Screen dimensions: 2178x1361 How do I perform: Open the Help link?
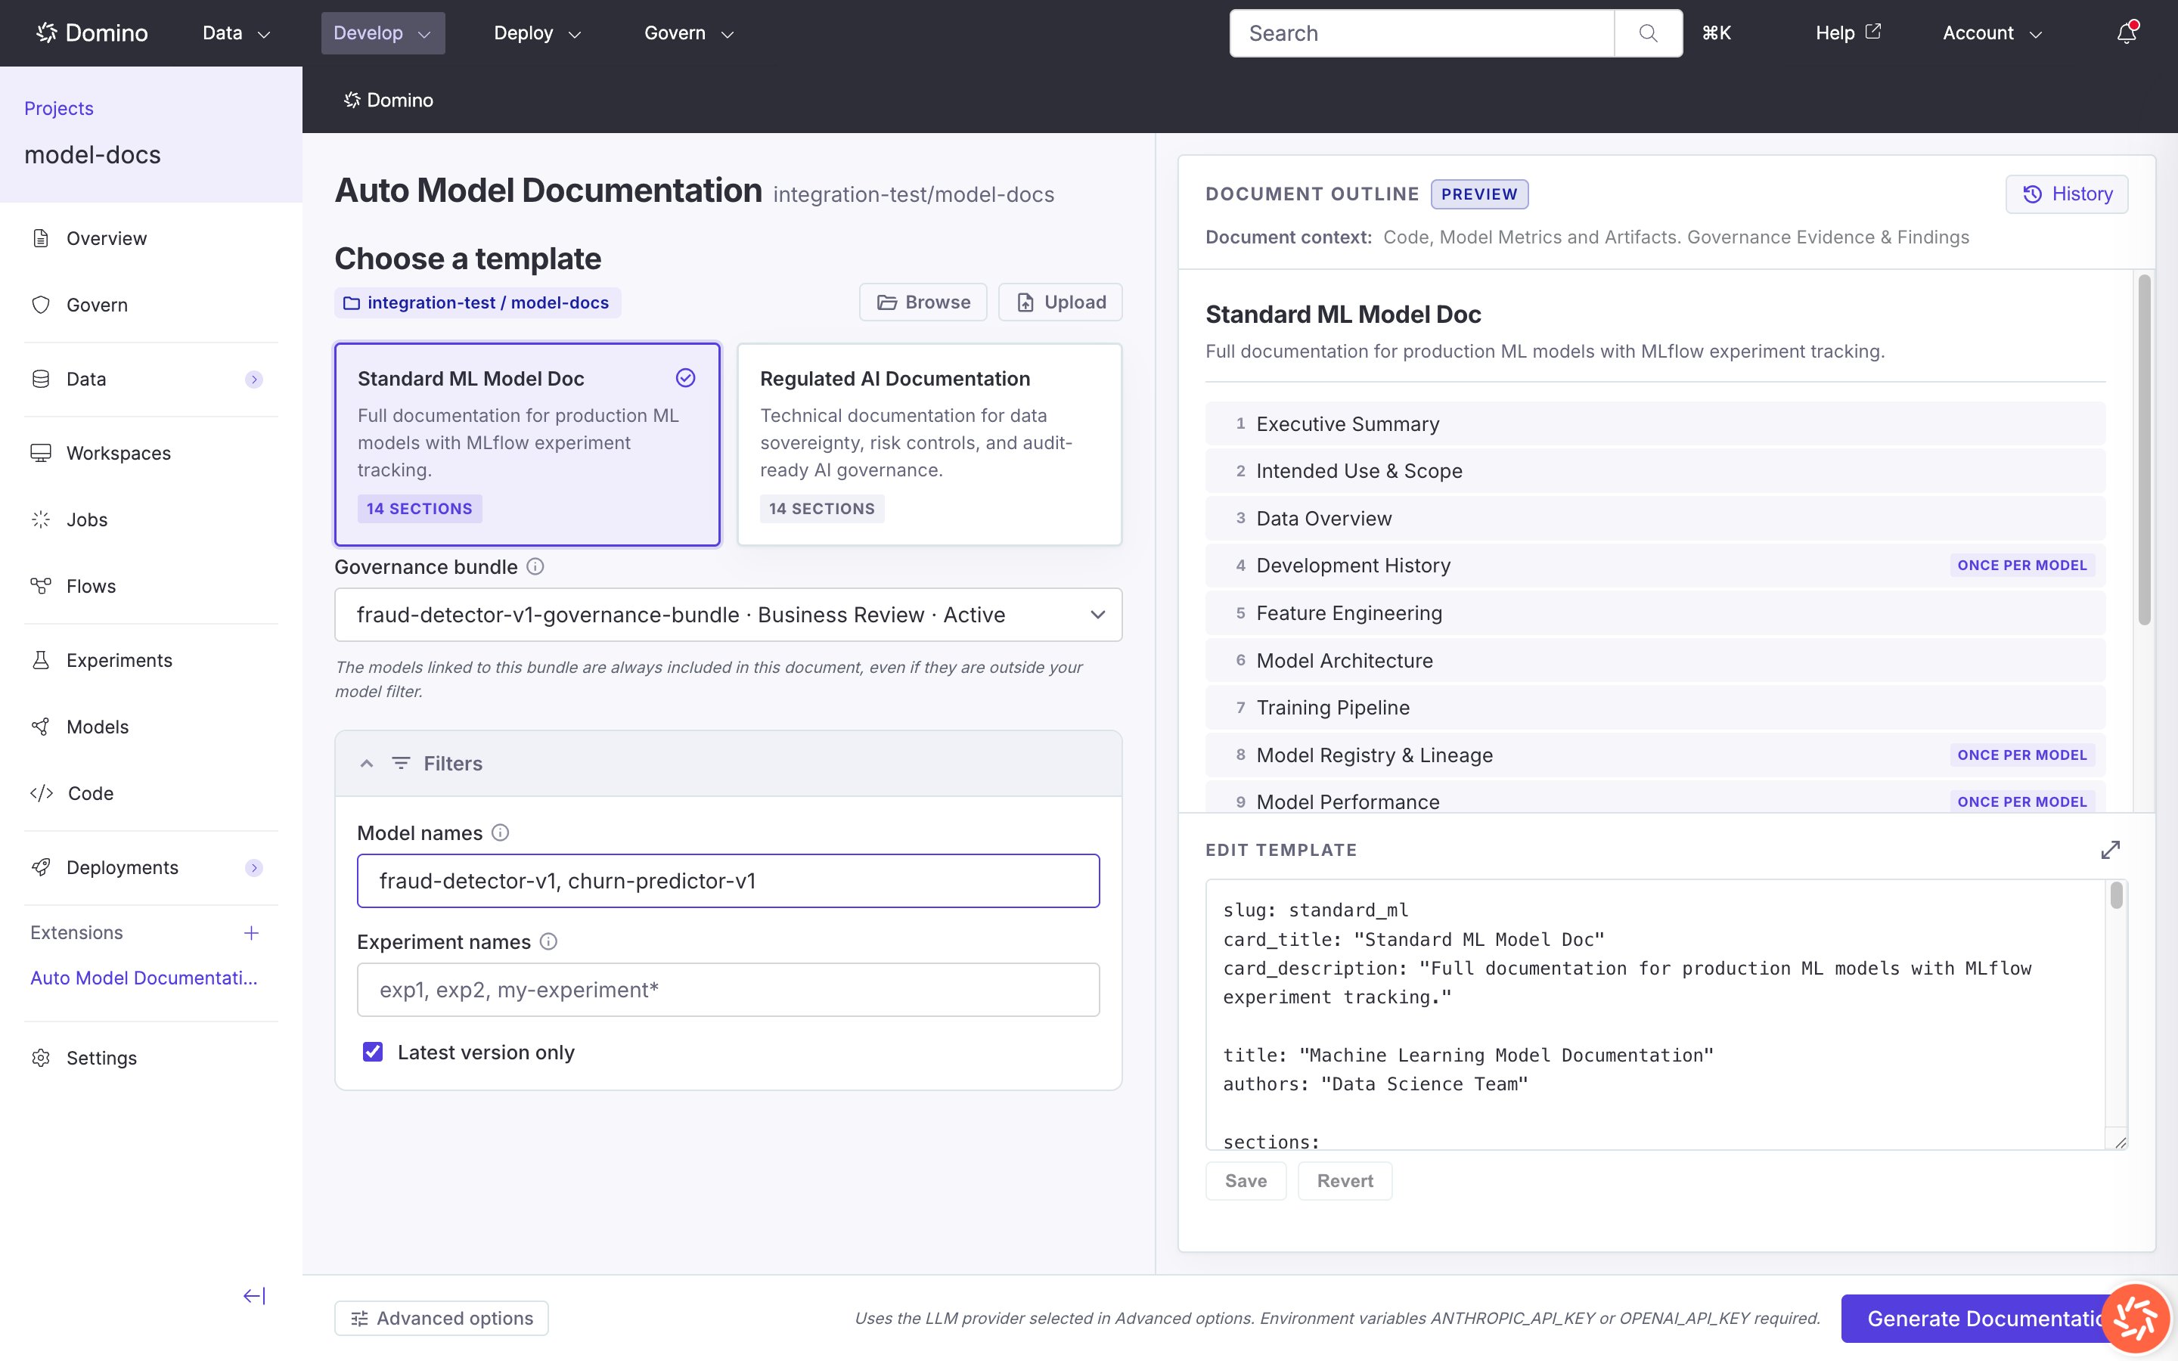[1848, 33]
